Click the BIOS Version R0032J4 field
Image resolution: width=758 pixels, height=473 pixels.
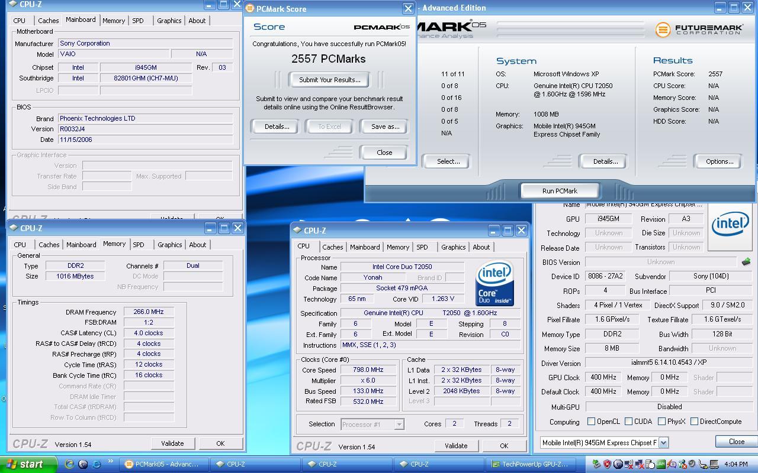pyautogui.click(x=145, y=129)
